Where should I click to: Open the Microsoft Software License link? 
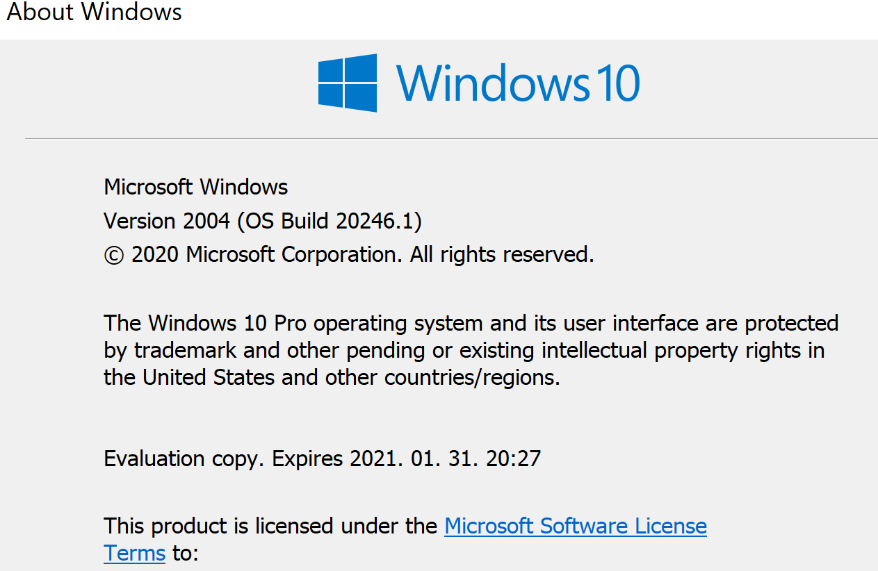coord(576,526)
